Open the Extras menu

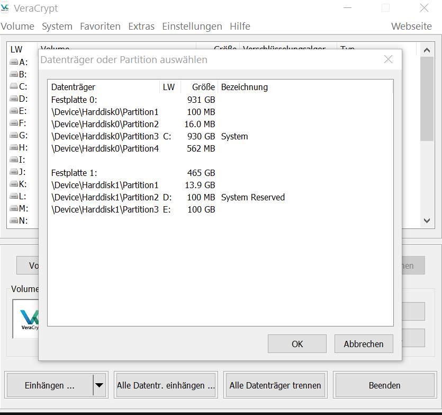coord(141,27)
